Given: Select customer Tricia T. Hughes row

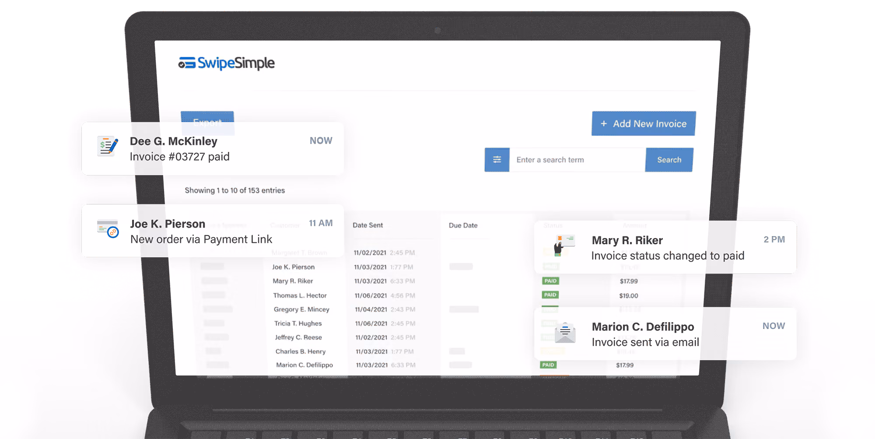Looking at the screenshot, I should tap(298, 323).
